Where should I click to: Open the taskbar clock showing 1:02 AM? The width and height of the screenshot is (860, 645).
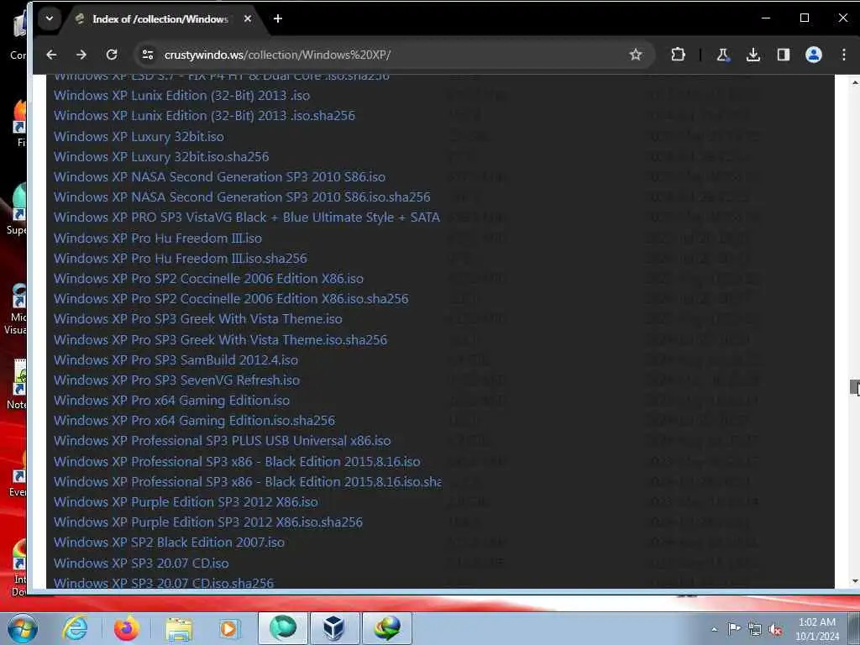tap(817, 629)
